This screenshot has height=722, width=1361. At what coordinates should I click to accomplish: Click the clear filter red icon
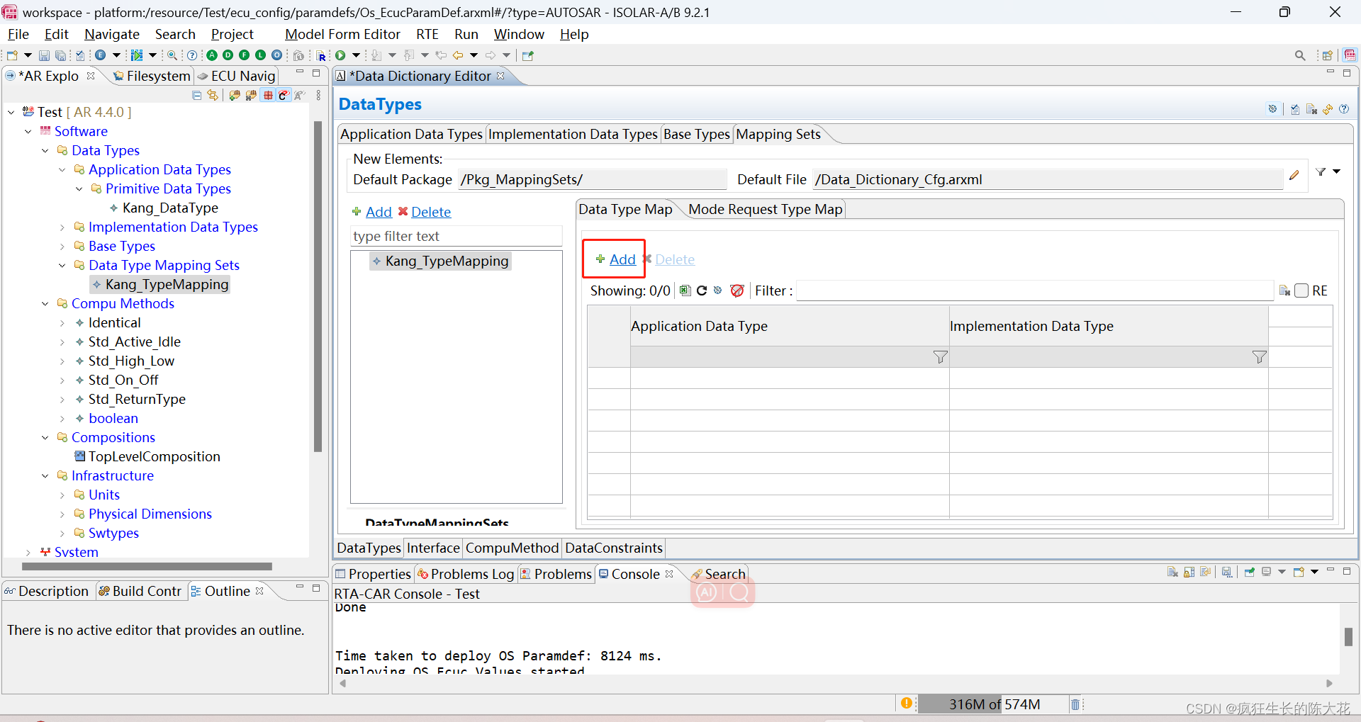pyautogui.click(x=737, y=291)
